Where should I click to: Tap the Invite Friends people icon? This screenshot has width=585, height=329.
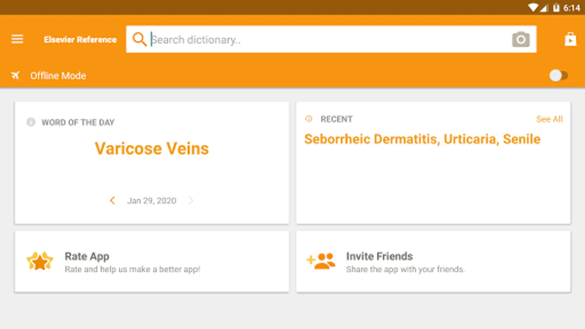pos(321,261)
